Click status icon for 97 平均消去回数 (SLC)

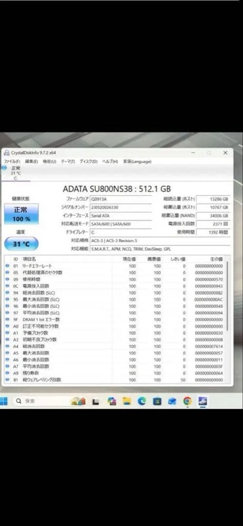point(8,313)
